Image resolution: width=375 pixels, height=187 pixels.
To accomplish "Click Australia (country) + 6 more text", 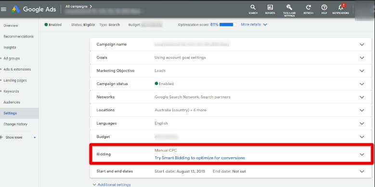I will (181, 110).
